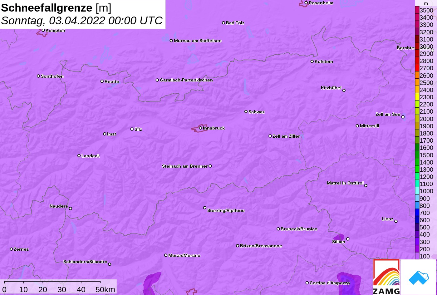This screenshot has width=437, height=295.
Task: Click the 300 m purple legend color
Action: pos(417,242)
